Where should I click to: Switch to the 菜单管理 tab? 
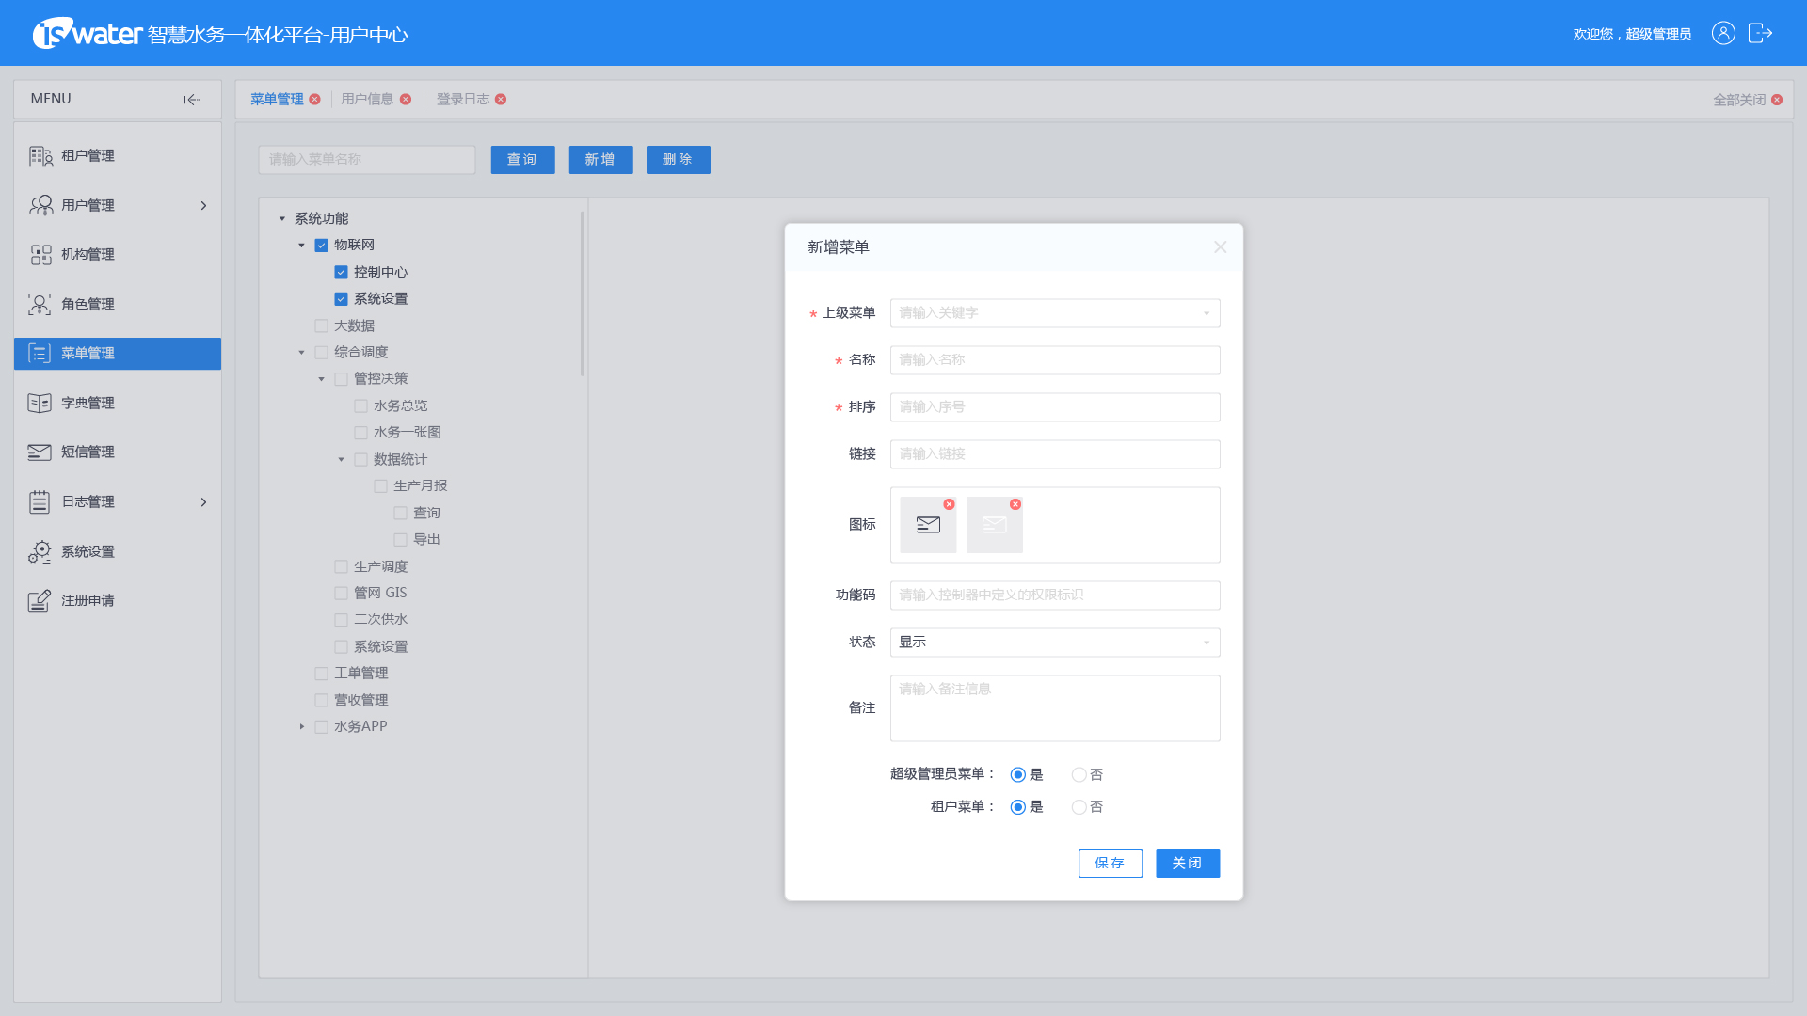(277, 100)
